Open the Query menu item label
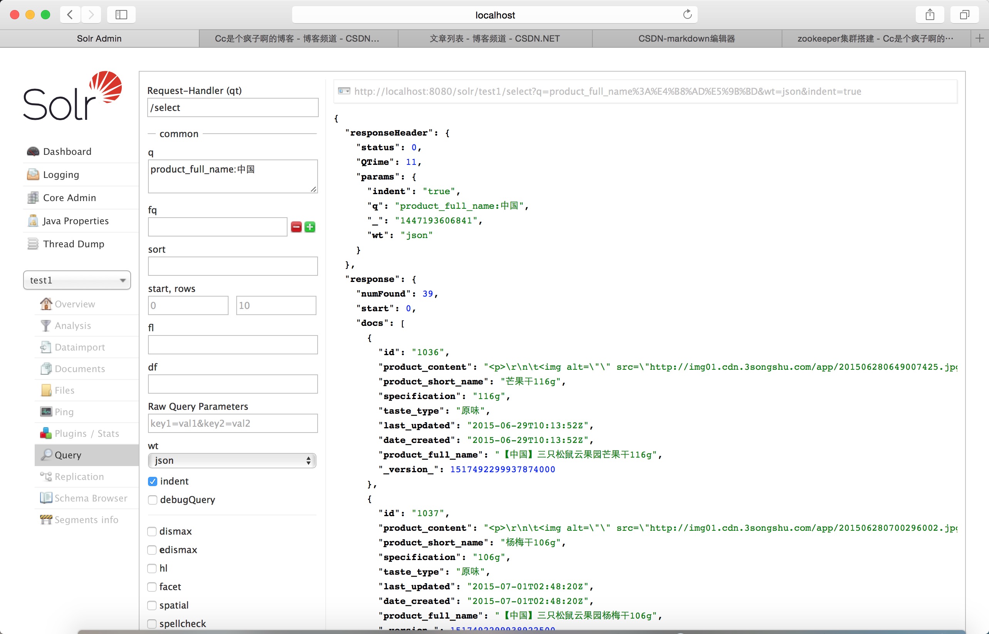The width and height of the screenshot is (989, 634). coord(68,455)
